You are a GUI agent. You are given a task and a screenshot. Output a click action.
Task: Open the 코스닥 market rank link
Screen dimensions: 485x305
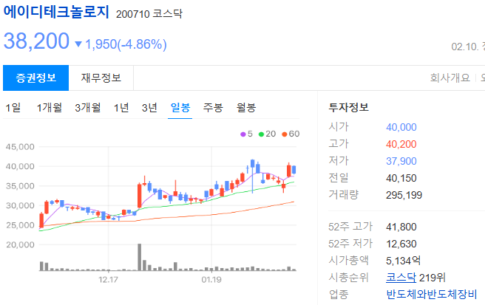pyautogui.click(x=401, y=278)
